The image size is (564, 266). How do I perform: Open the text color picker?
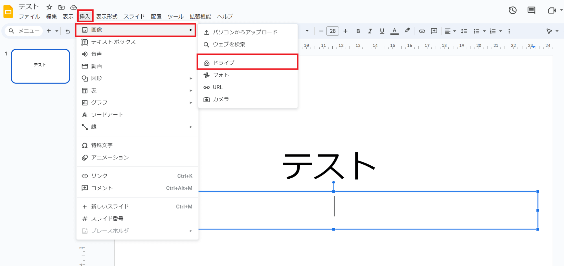click(394, 31)
